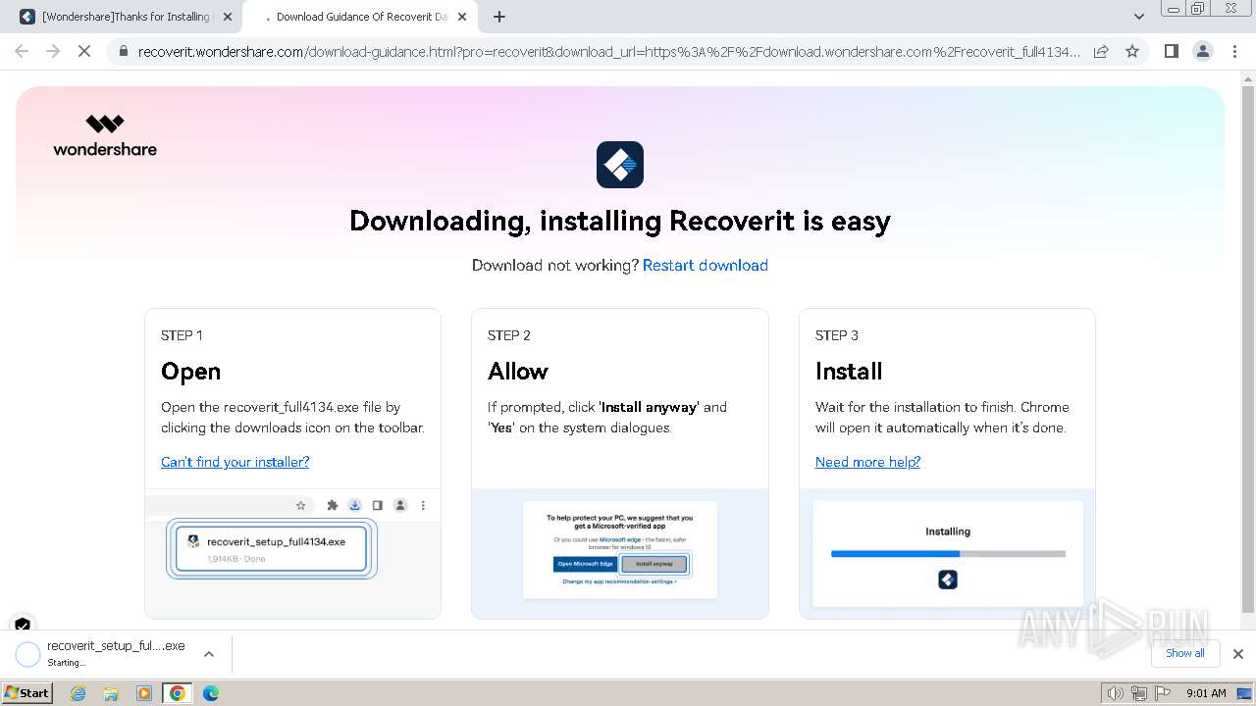Click the Step 2 Allow heading
The image size is (1256, 706).
click(518, 372)
